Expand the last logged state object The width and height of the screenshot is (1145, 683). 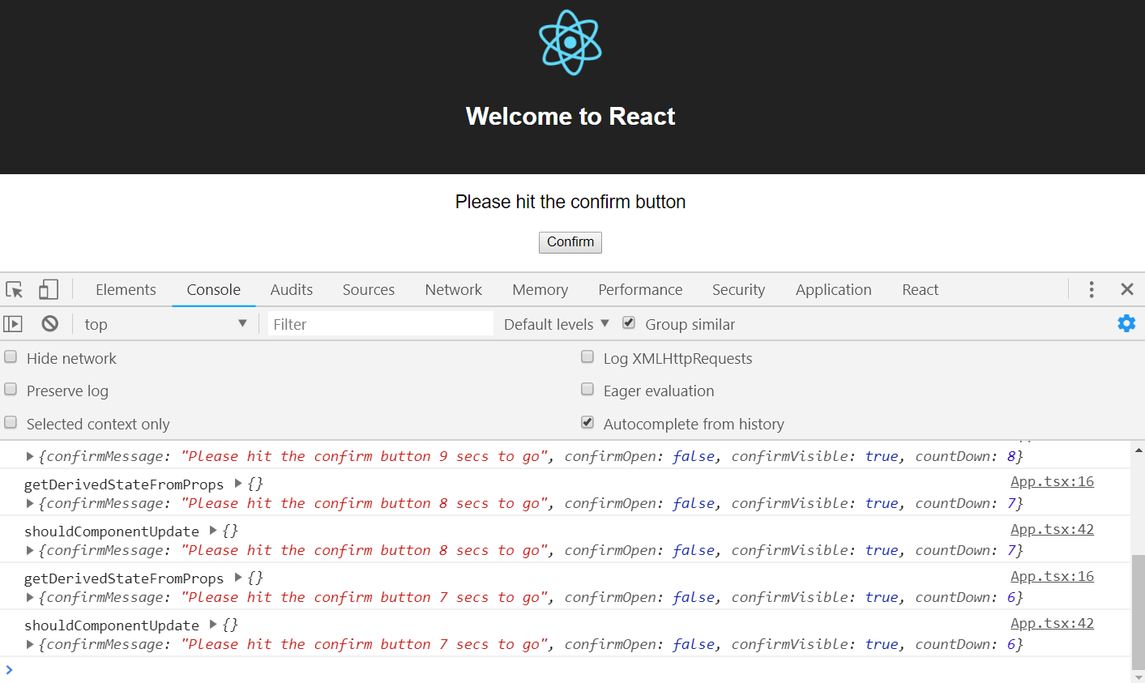point(30,645)
